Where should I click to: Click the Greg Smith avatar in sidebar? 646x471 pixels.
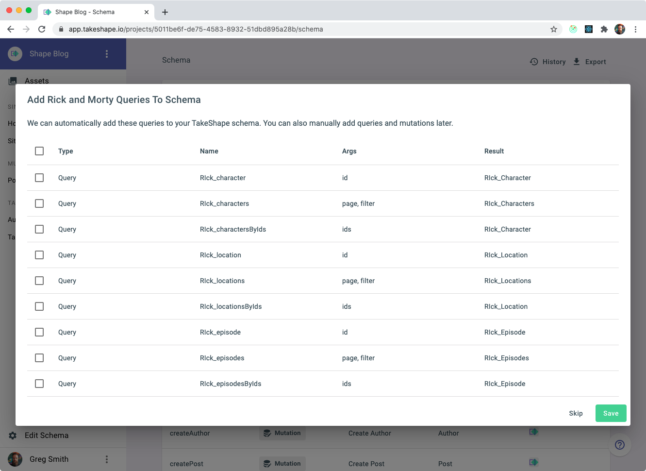[x=15, y=459]
